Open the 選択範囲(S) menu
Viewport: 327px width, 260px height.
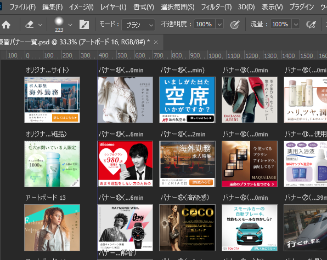[177, 7]
